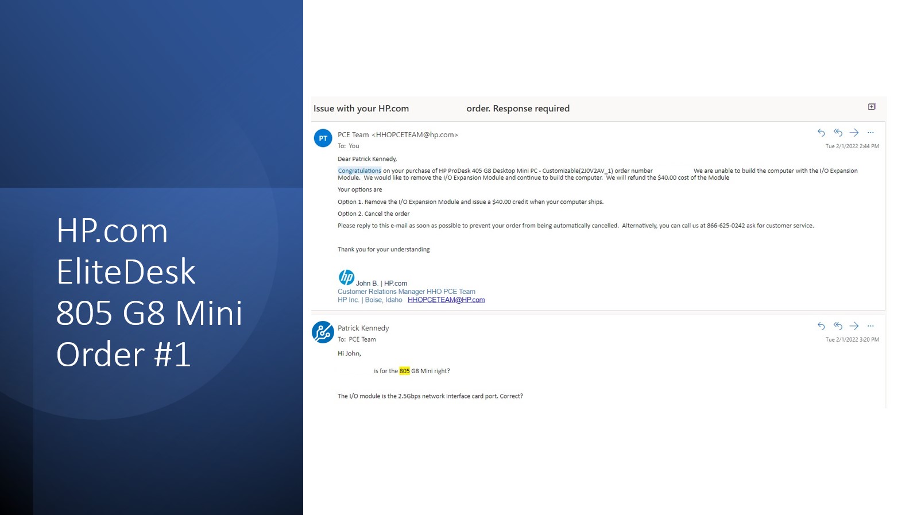The width and height of the screenshot is (917, 515).
Task: Click the highlighted word Congratulations
Action: [359, 171]
